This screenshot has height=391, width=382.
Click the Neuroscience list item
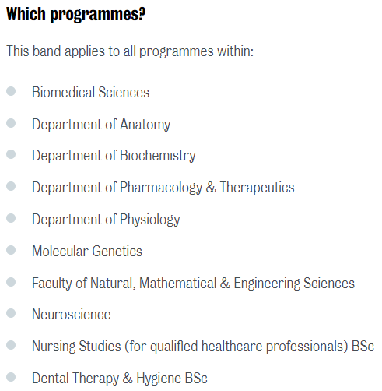(72, 315)
